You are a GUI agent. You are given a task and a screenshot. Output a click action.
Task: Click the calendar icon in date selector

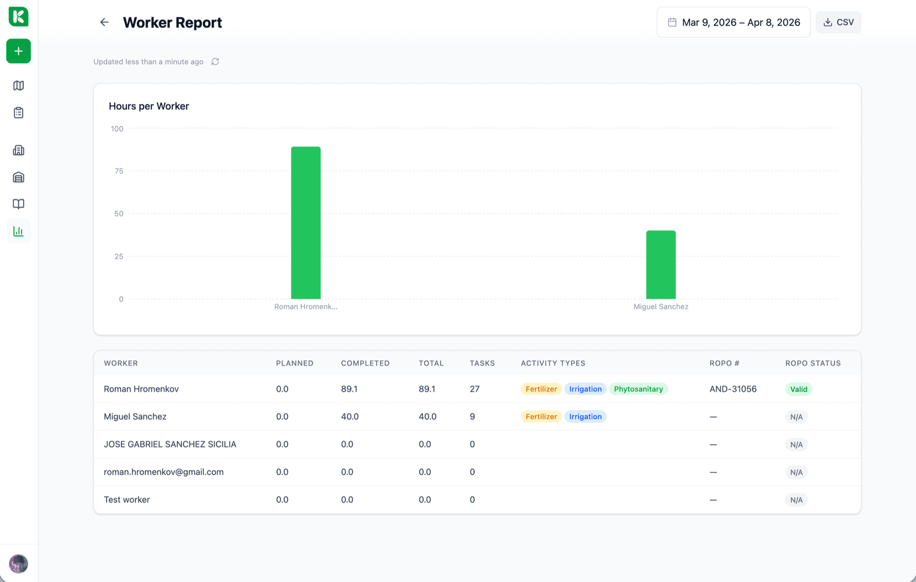pyautogui.click(x=673, y=22)
